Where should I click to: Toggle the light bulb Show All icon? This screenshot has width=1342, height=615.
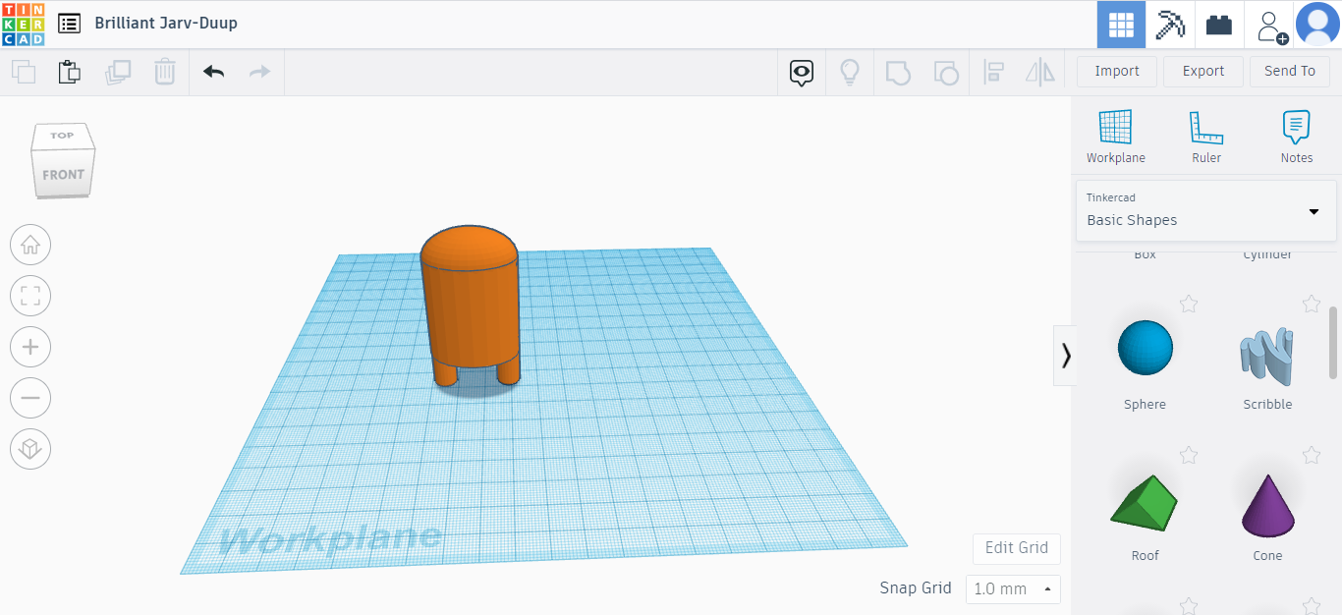[x=850, y=72]
